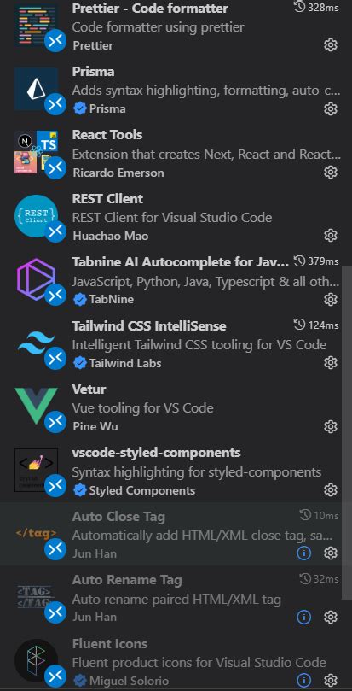
Task: Open Tailwind CSS IntelliSense extension title
Action: click(149, 325)
